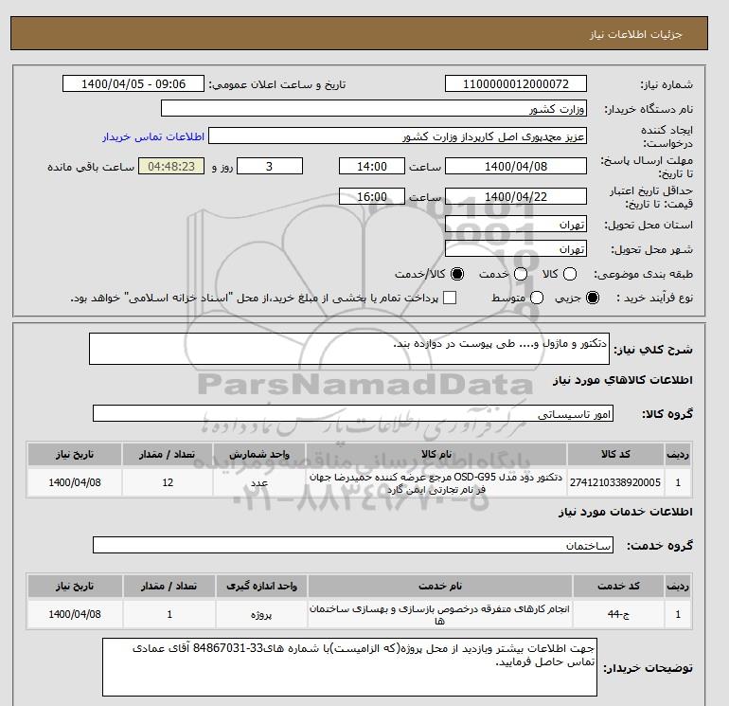The width and height of the screenshot is (729, 706).
Task: Click requester name field عزیز مجدپوری
Action: [x=398, y=136]
